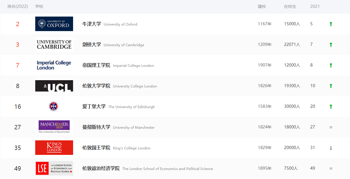This screenshot has height=179, width=350.
Task: Click the down arrow beside 伦敦国王学院
Action: pyautogui.click(x=331, y=148)
